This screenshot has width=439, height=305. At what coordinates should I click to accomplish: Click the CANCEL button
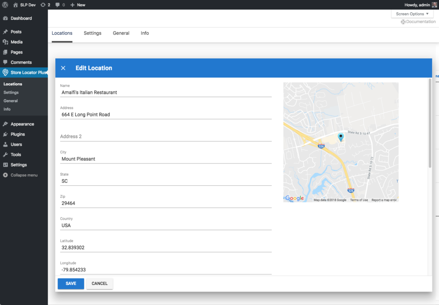pos(99,284)
